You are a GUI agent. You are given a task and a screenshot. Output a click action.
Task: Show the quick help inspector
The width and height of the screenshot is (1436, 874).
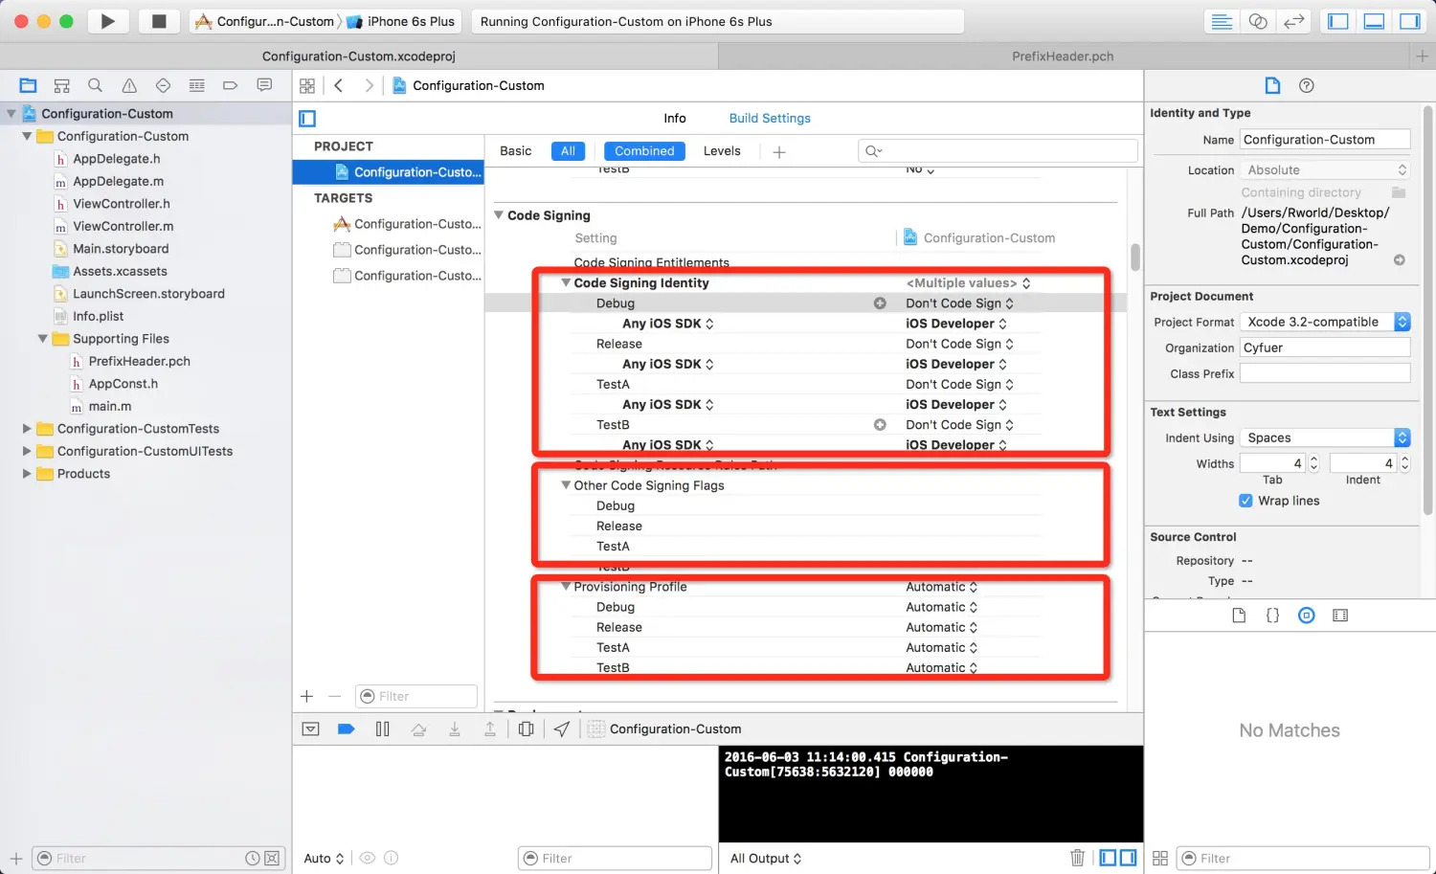click(1306, 85)
